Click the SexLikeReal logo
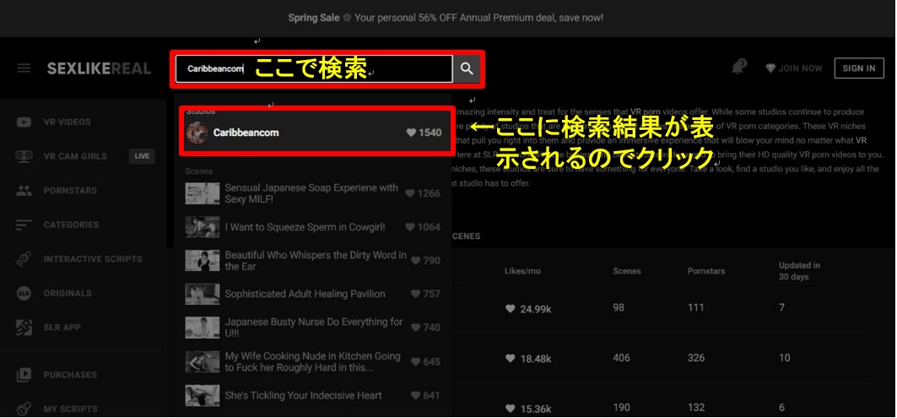897x418 pixels. 100,68
